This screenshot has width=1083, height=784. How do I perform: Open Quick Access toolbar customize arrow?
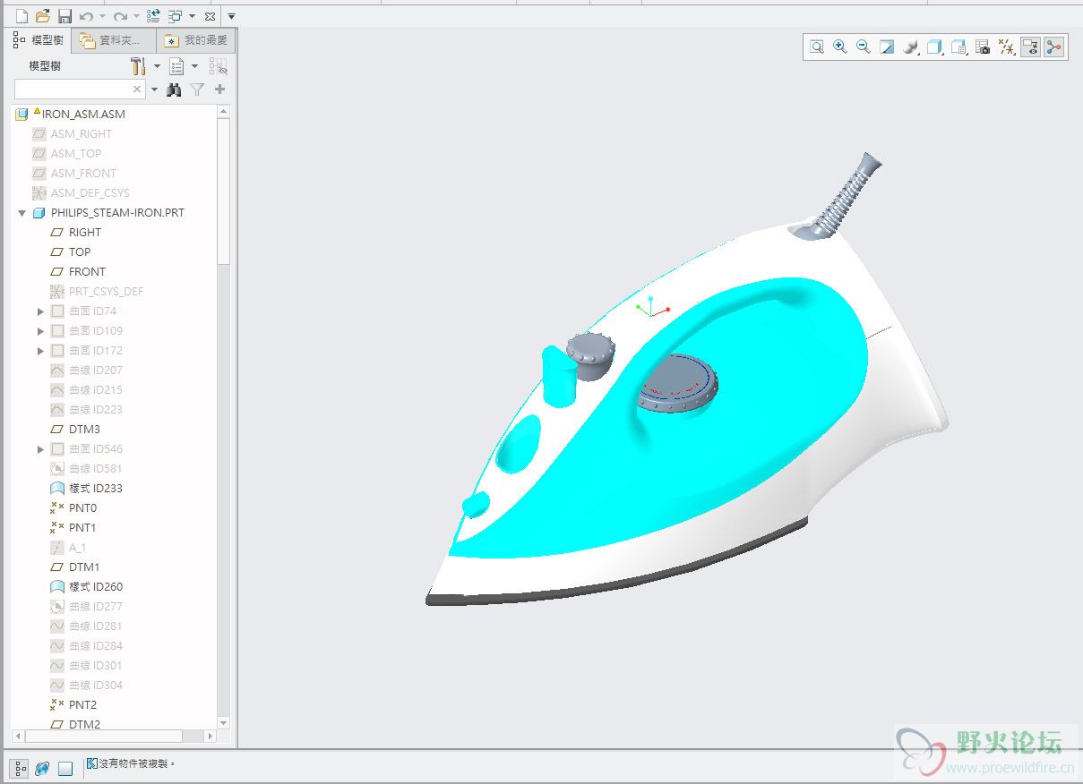(x=231, y=16)
